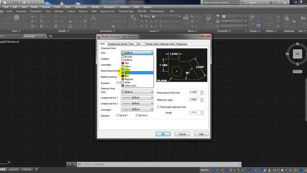Viewport: 307px width, 173px height.
Task: Expand the Draw panel flyout
Action: 16,31
